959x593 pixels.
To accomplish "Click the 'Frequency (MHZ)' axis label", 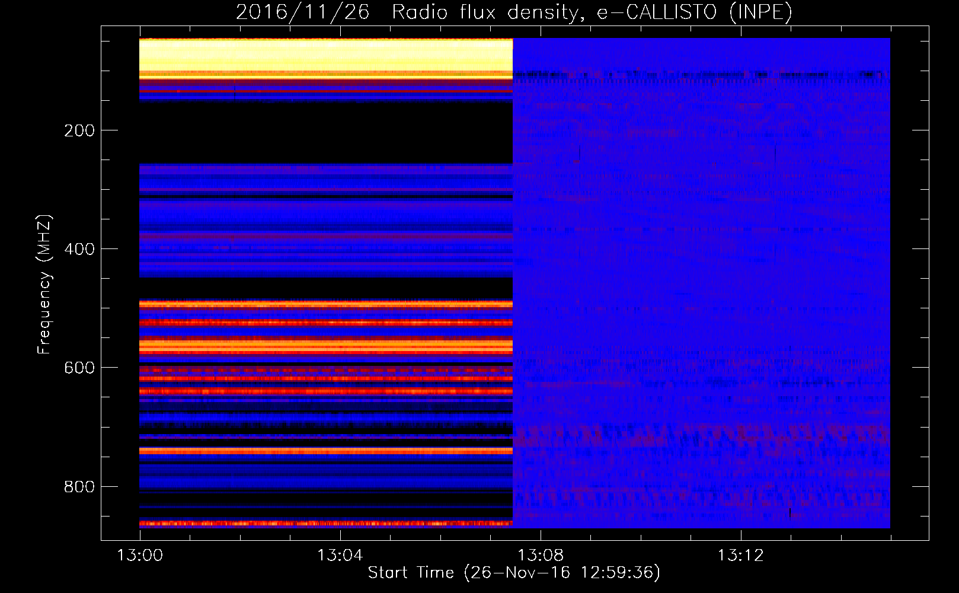I will (44, 285).
